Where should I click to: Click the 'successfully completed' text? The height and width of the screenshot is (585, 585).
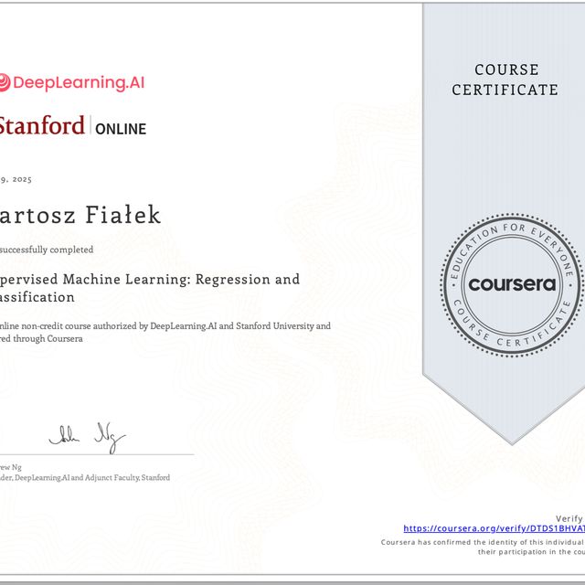pos(47,250)
